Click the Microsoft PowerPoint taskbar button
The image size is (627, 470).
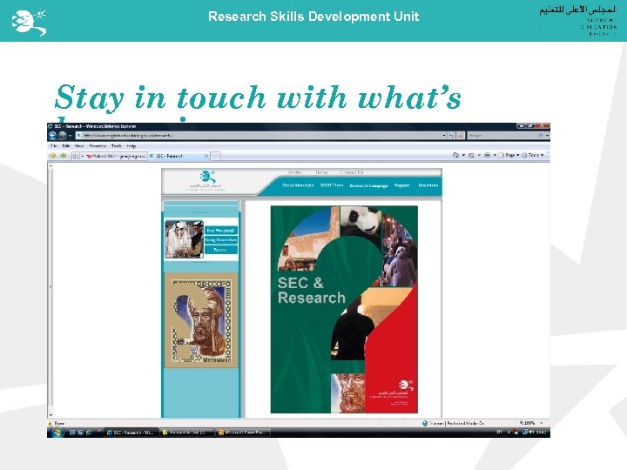tap(243, 433)
